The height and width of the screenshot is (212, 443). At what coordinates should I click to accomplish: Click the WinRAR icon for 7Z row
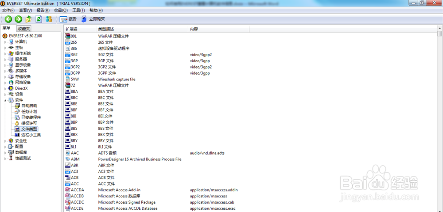point(68,85)
